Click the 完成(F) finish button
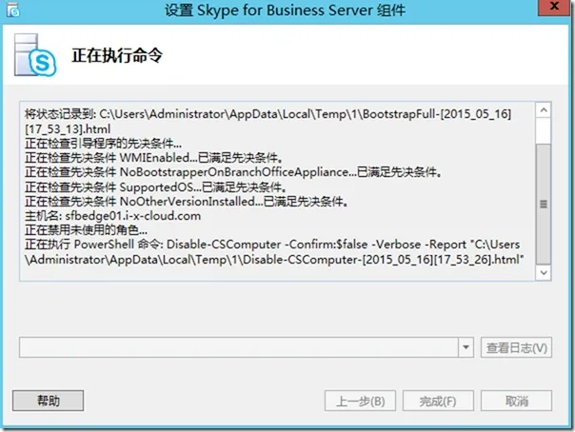 pyautogui.click(x=438, y=401)
